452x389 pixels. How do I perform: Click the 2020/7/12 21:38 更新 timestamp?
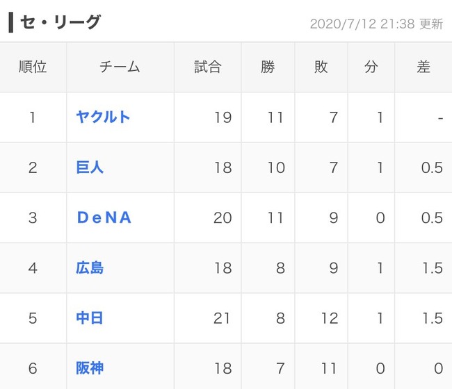[x=376, y=24]
